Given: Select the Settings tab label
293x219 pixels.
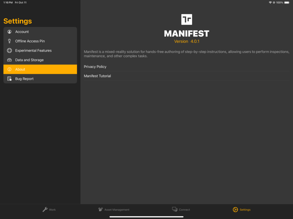Looking at the screenshot, I should [245, 210].
